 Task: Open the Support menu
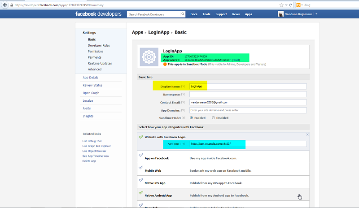(221, 14)
